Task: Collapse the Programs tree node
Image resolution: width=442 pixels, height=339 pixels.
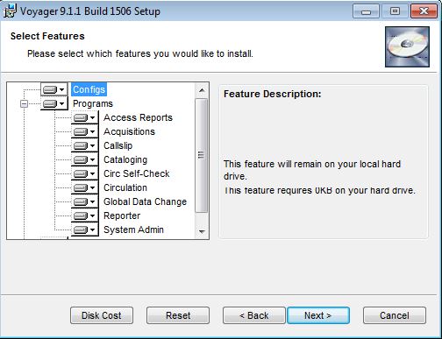Action: (x=25, y=103)
